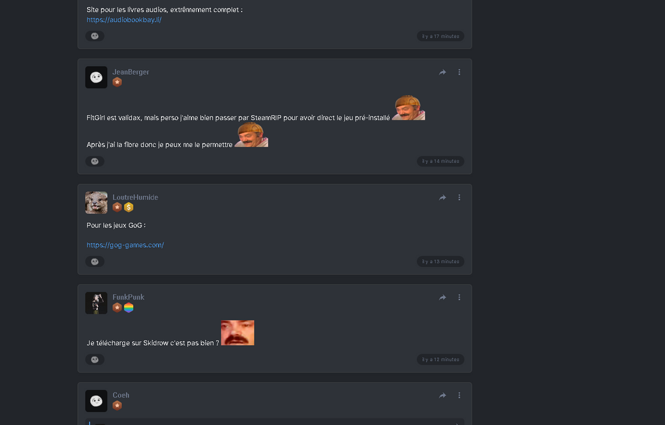
Task: Add reaction to LoutreHumide's GoG post
Action: coord(95,261)
